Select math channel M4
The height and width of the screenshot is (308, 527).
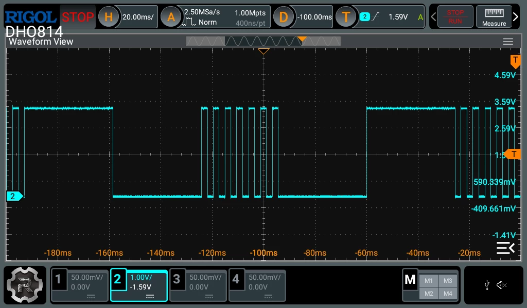point(448,294)
